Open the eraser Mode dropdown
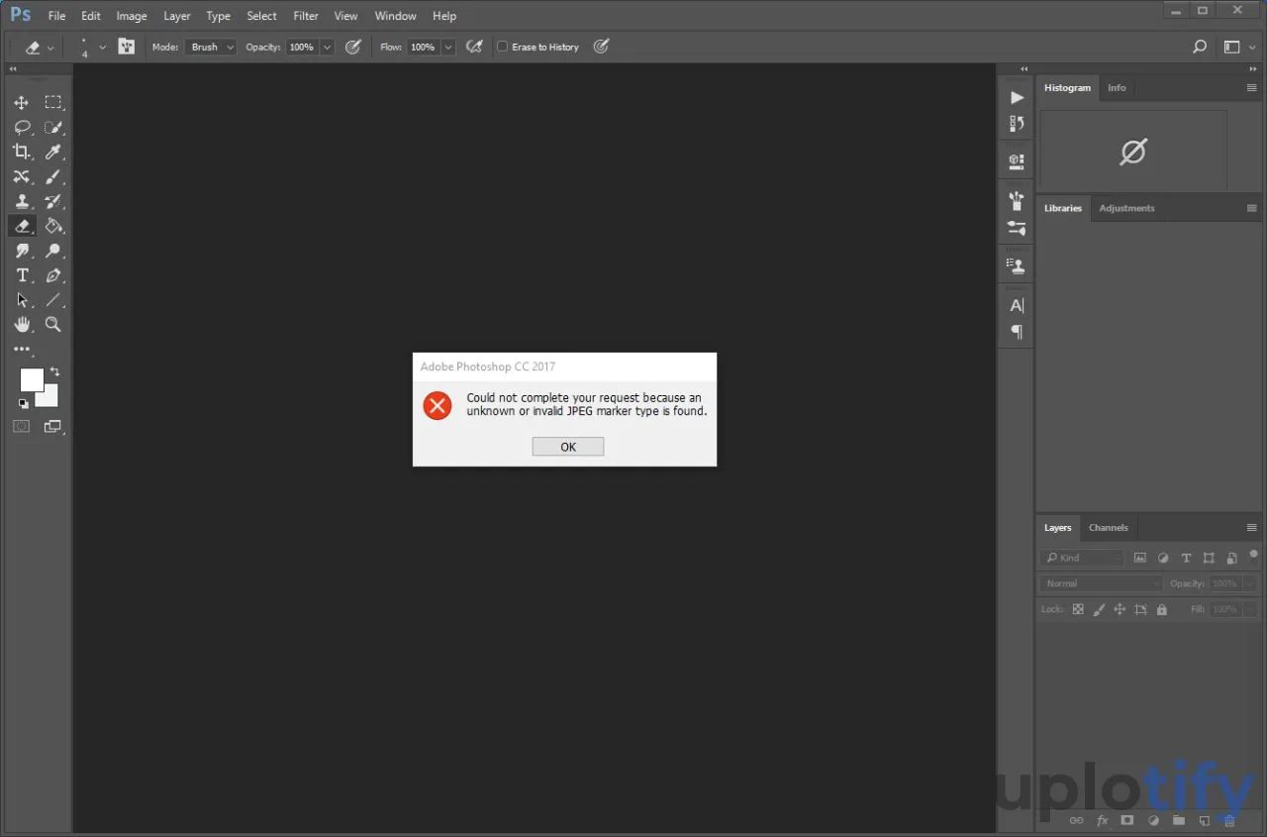The width and height of the screenshot is (1267, 837). coord(210,47)
